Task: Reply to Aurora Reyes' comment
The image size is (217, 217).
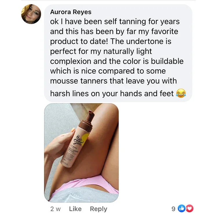Action: coord(99,209)
